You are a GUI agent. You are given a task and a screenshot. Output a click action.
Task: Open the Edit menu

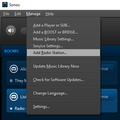click(x=18, y=14)
